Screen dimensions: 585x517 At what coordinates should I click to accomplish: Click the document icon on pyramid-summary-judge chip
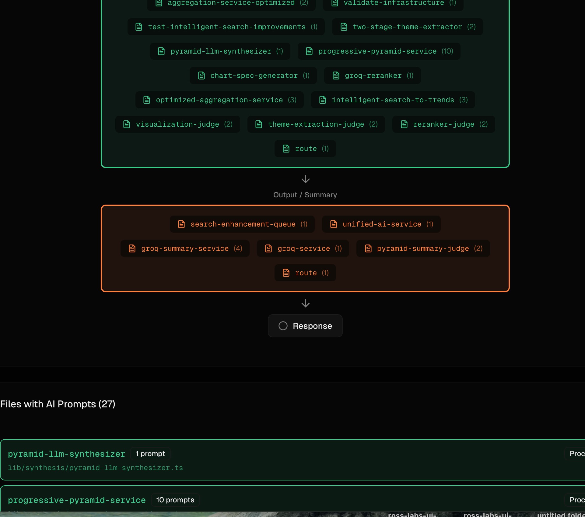[x=369, y=248]
